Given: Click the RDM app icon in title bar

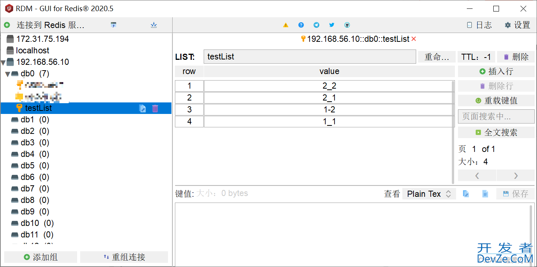Looking at the screenshot, I should 8,8.
